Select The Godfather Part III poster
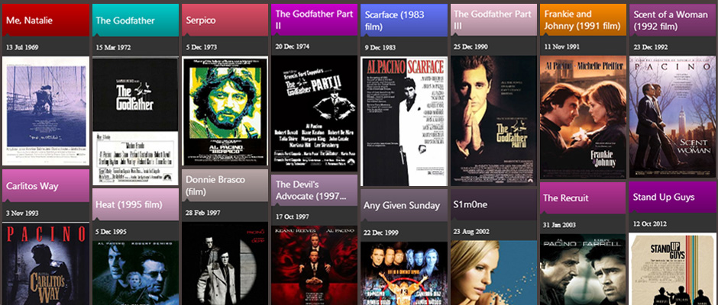This screenshot has width=718, height=305. [x=493, y=120]
